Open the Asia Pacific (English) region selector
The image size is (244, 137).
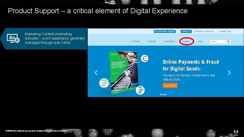point(165,31)
